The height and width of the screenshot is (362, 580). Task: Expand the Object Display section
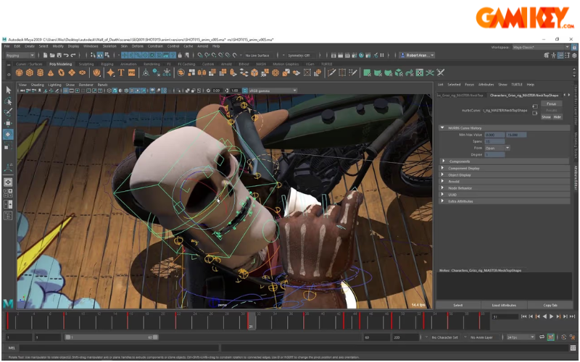click(x=505, y=174)
